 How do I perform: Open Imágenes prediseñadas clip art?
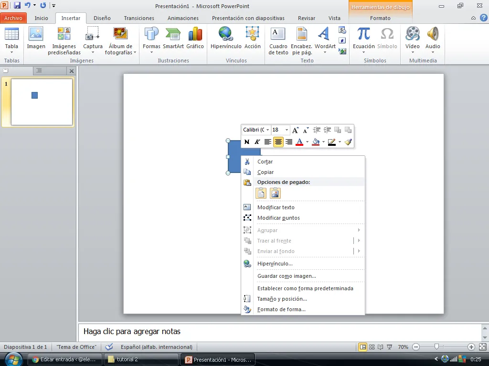[x=64, y=41]
